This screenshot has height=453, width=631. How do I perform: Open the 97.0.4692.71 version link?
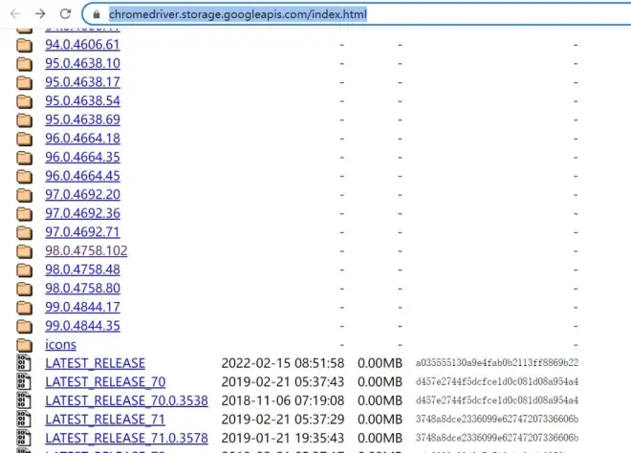coord(82,232)
